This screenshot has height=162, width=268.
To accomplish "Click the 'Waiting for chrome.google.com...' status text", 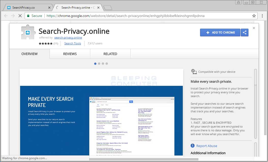I will coord(24,158).
